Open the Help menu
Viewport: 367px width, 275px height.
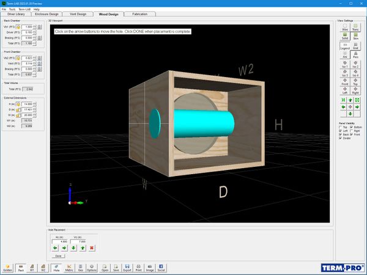point(37,9)
